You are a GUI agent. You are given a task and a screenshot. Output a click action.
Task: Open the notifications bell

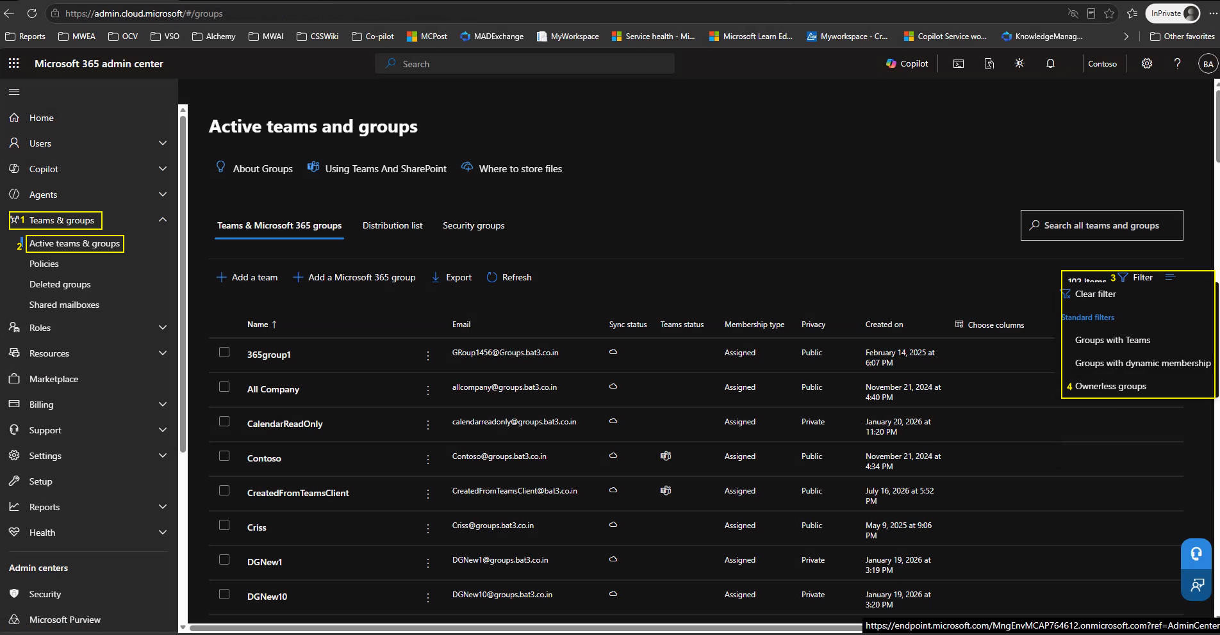1050,63
